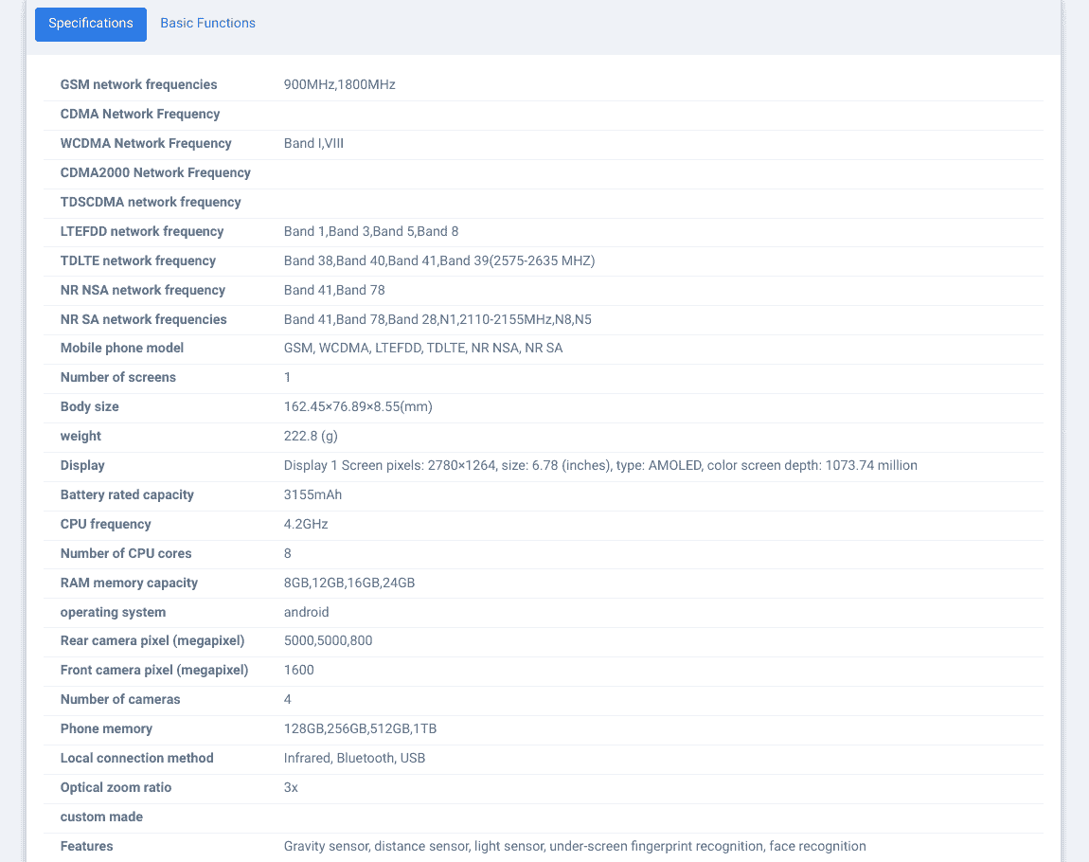The height and width of the screenshot is (862, 1089).
Task: Click the GSM network frequencies label
Action: coord(138,85)
